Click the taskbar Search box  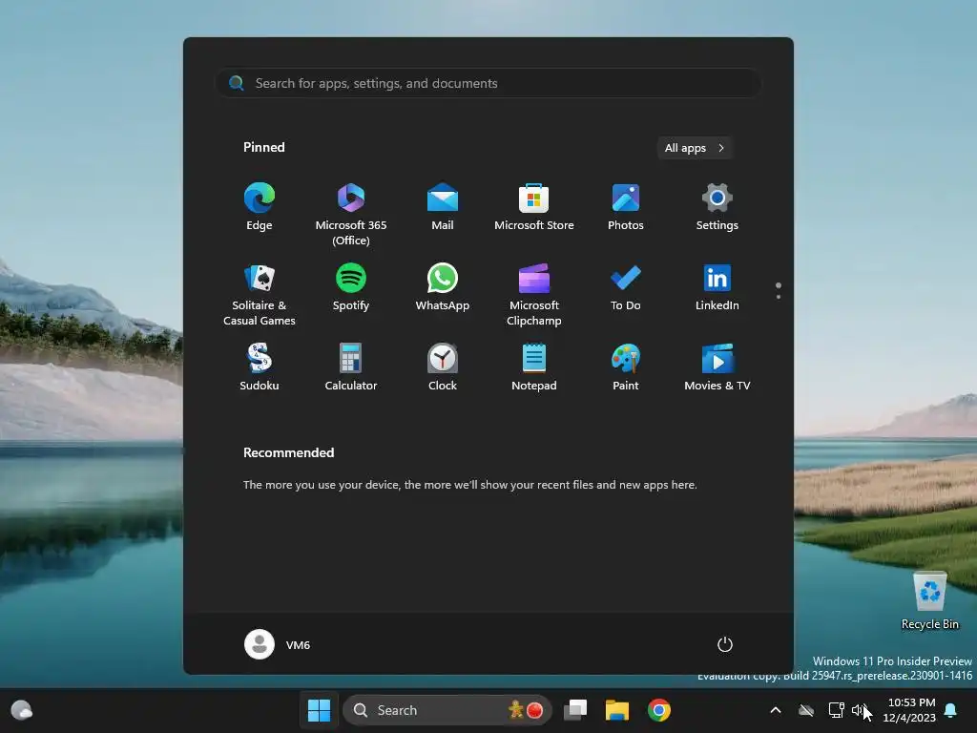pyautogui.click(x=447, y=710)
